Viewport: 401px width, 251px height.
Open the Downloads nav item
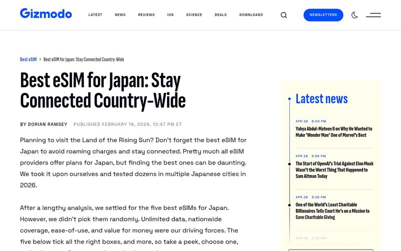(251, 15)
